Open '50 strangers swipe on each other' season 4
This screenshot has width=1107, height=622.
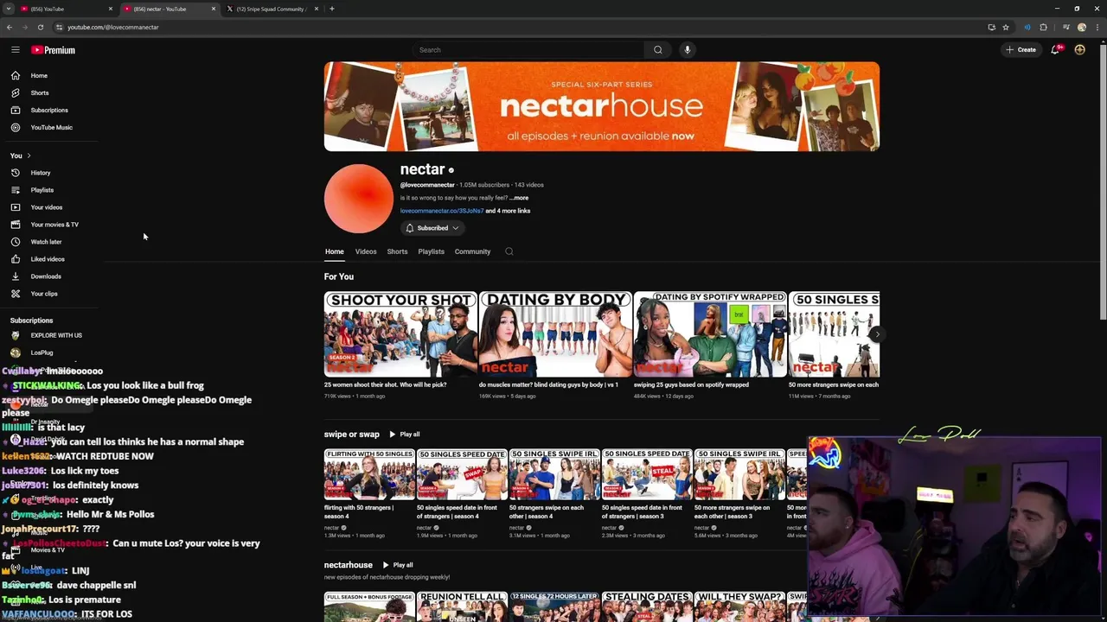[x=554, y=474]
